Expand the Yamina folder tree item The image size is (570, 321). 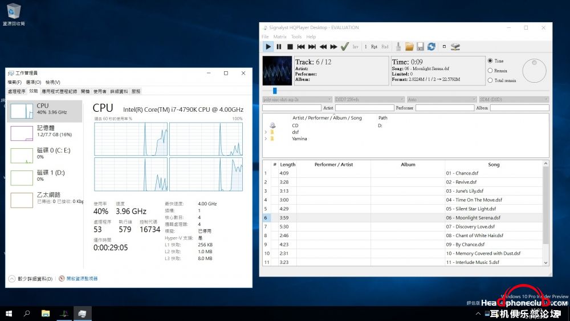point(266,139)
